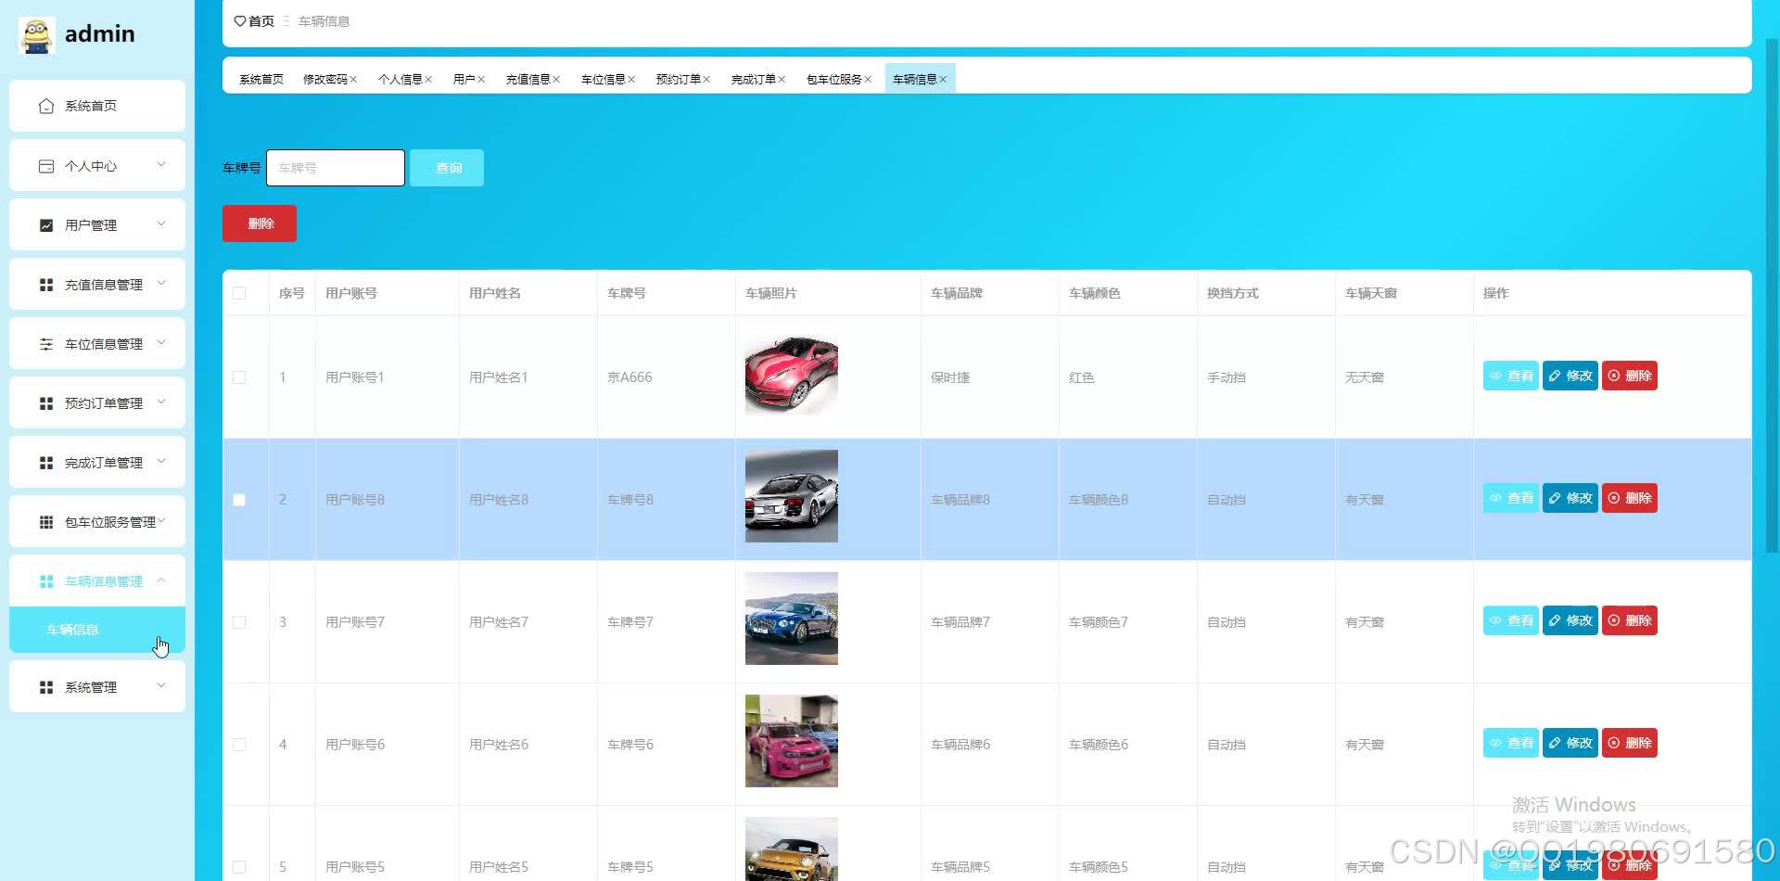Check the box for row 用户账号1
1780x881 pixels.
pyautogui.click(x=239, y=377)
